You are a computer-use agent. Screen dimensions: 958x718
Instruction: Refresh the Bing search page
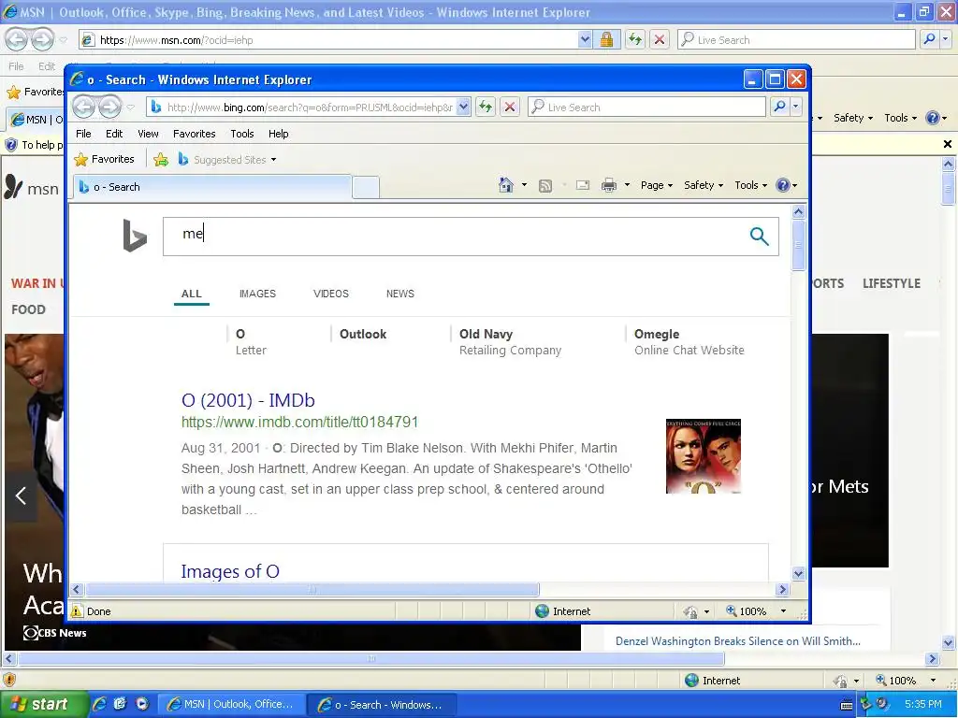pos(486,107)
